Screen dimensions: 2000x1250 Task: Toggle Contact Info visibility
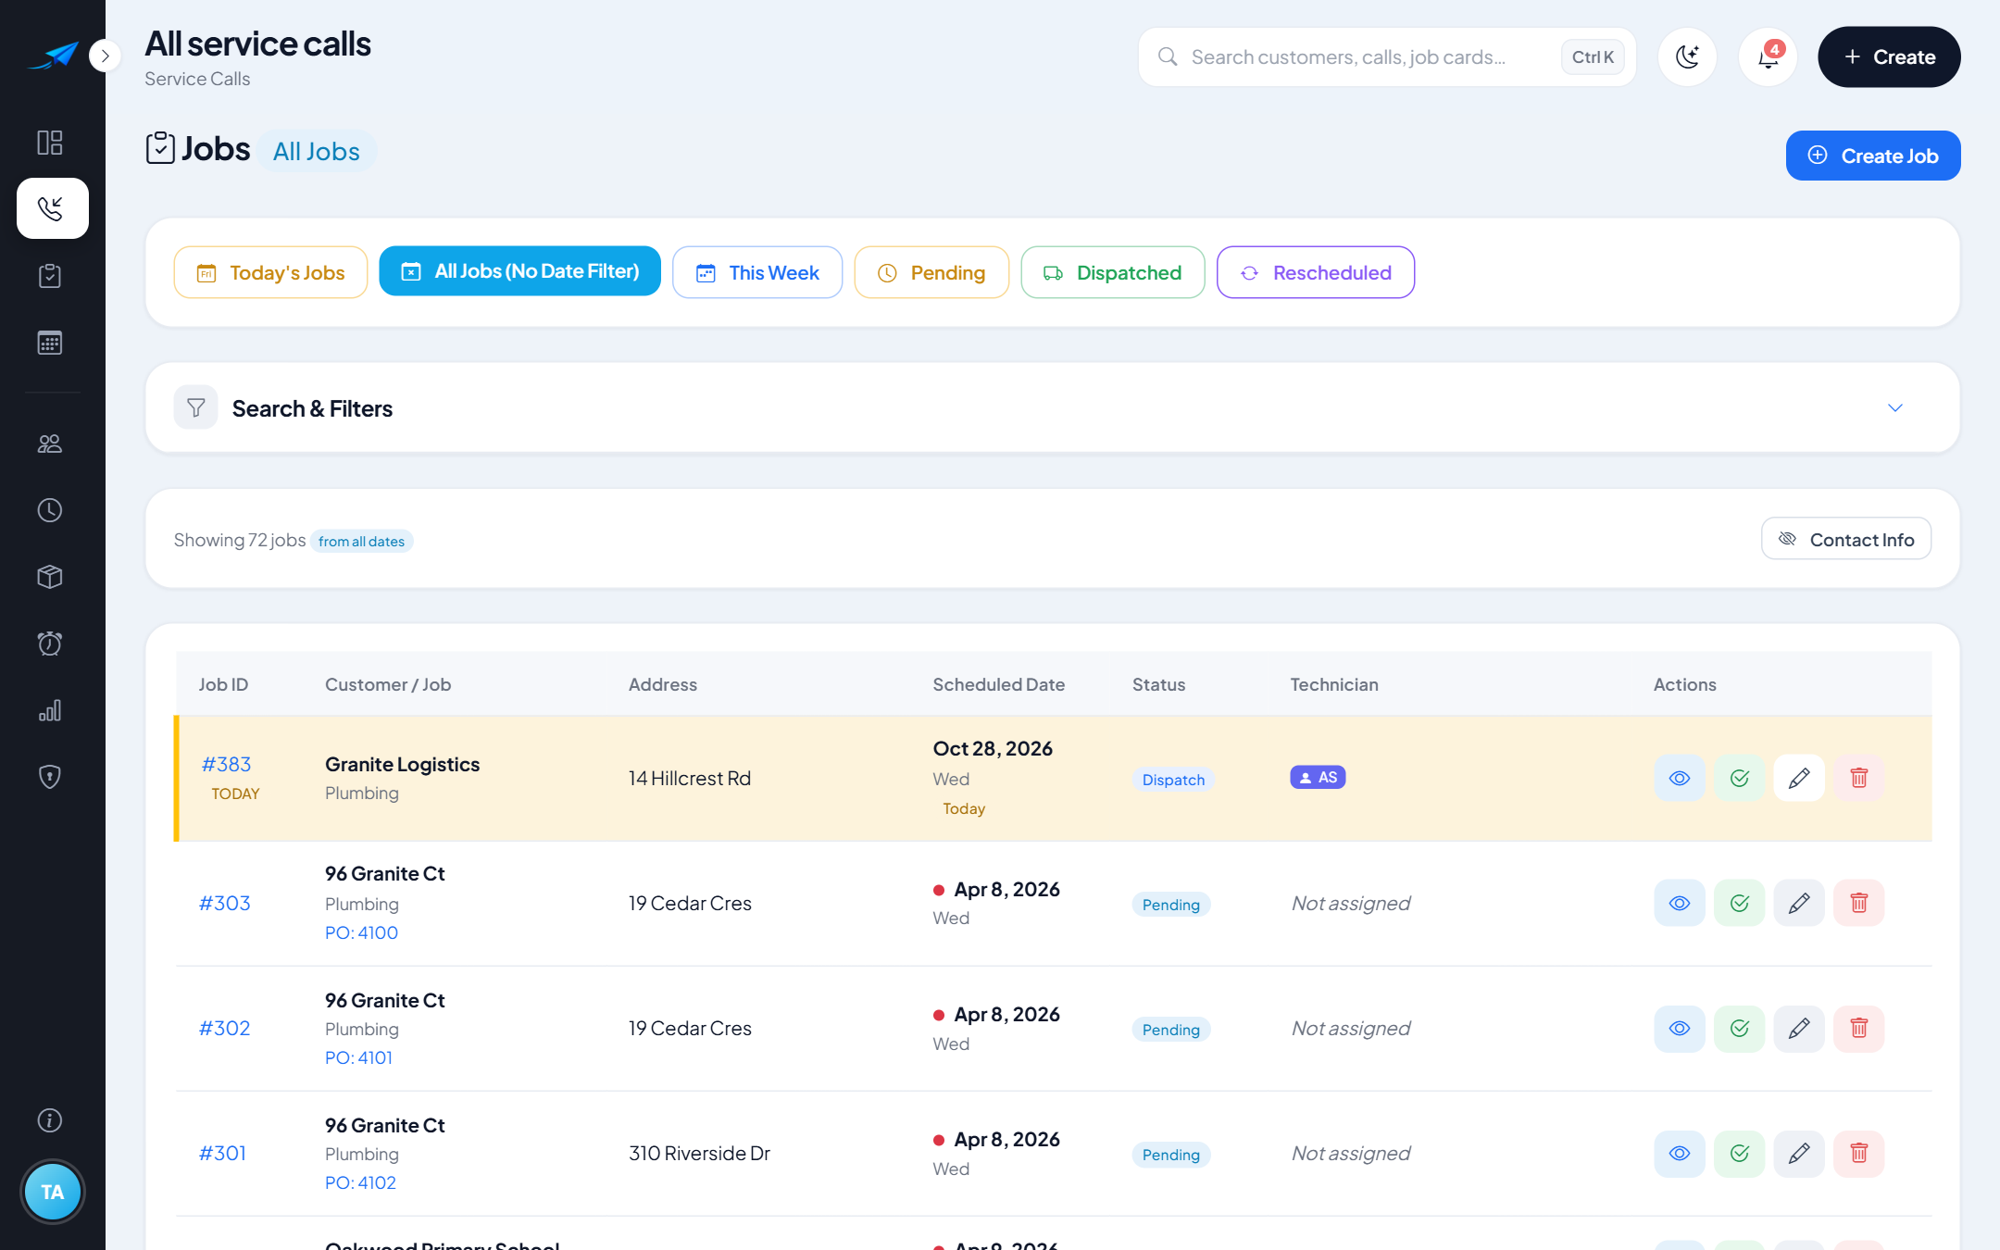point(1846,539)
